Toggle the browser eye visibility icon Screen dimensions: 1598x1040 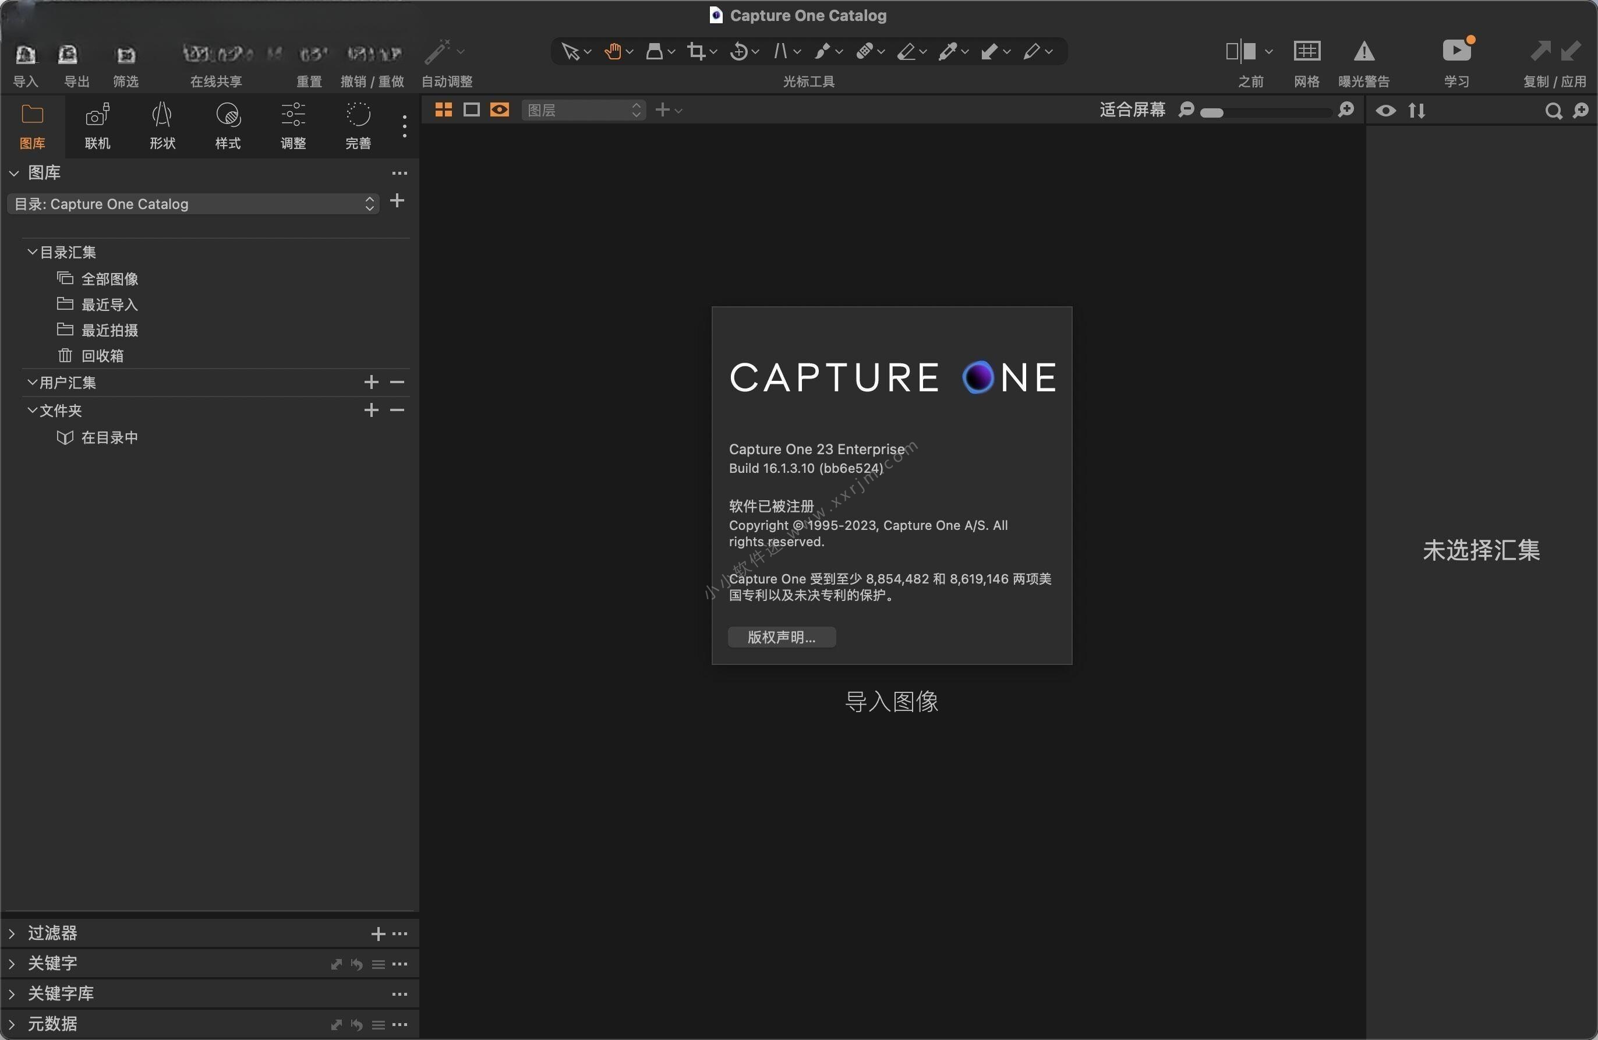click(1386, 111)
